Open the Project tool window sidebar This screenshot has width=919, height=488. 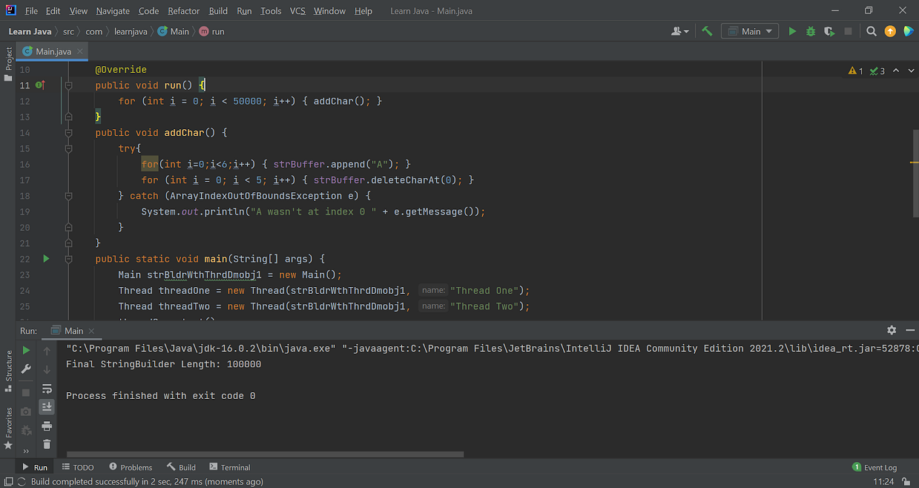click(9, 64)
